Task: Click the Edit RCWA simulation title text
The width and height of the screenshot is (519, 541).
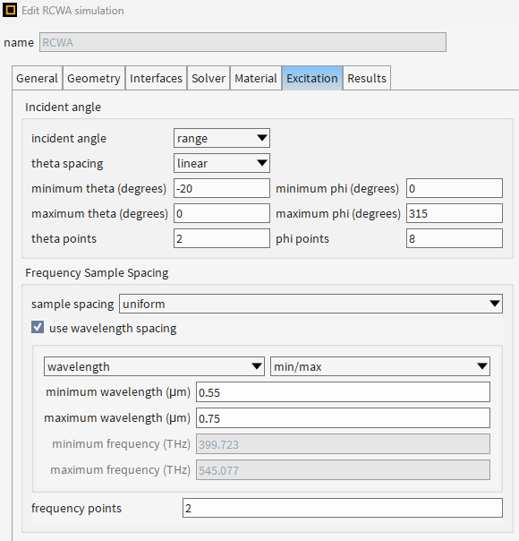Action: (72, 11)
